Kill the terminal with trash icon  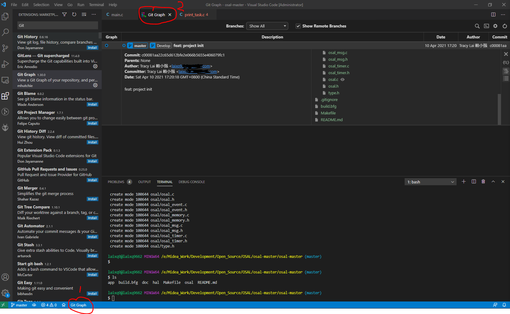483,182
